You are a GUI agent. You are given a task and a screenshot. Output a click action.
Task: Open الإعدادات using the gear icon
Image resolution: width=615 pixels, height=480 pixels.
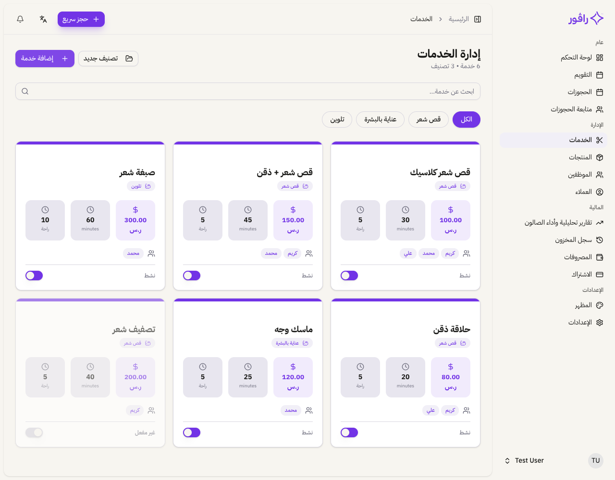pyautogui.click(x=600, y=322)
